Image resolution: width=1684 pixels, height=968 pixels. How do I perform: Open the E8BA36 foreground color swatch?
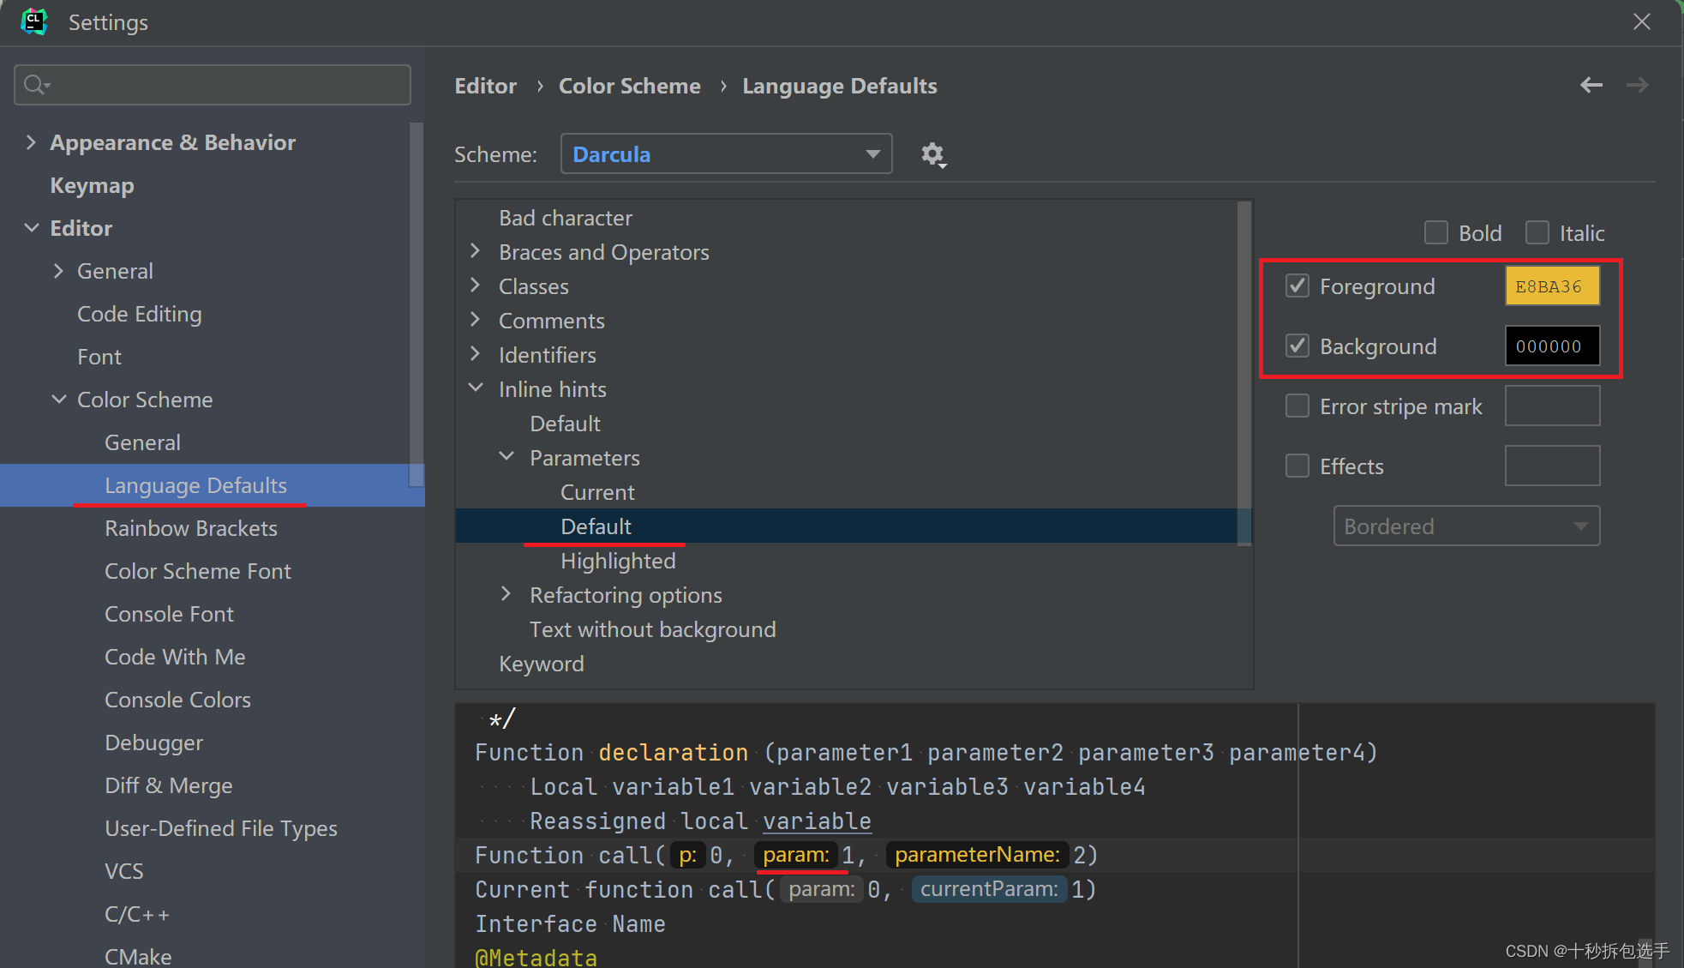[x=1552, y=286]
